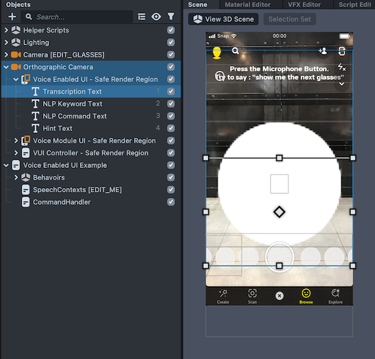Click the Scan icon in phone preview
Screen dimensions: 375x359
(252, 294)
